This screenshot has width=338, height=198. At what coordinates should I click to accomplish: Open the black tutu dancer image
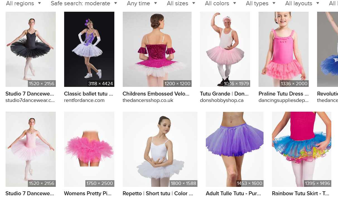click(31, 49)
